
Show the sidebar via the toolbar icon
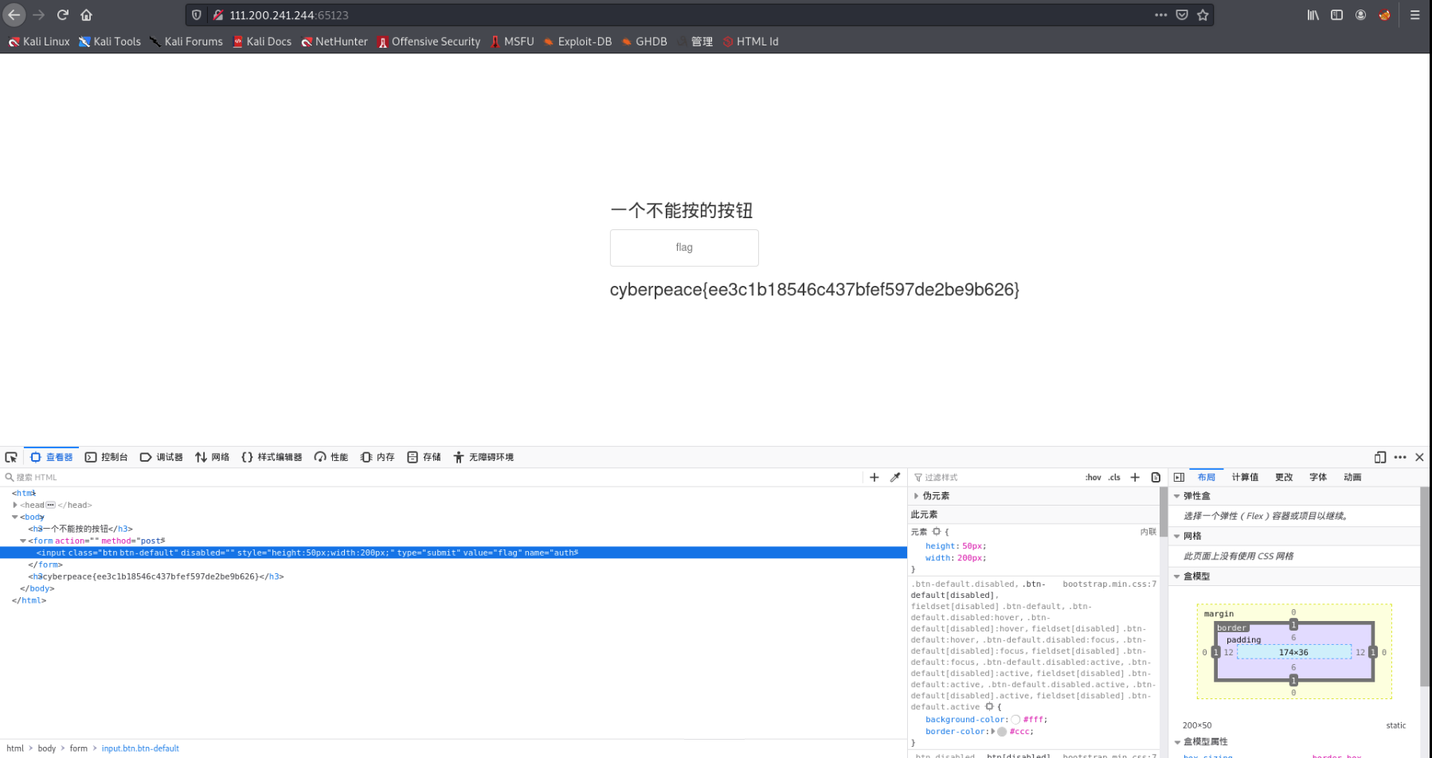1336,14
